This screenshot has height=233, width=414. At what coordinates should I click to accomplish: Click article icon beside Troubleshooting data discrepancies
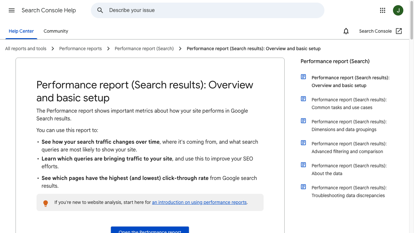[303, 187]
